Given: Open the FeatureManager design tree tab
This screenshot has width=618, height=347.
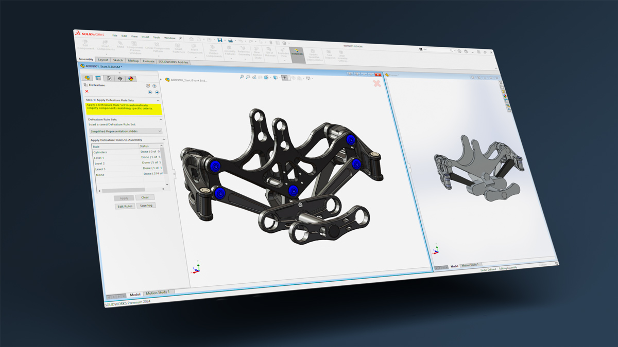Looking at the screenshot, I should [x=88, y=78].
